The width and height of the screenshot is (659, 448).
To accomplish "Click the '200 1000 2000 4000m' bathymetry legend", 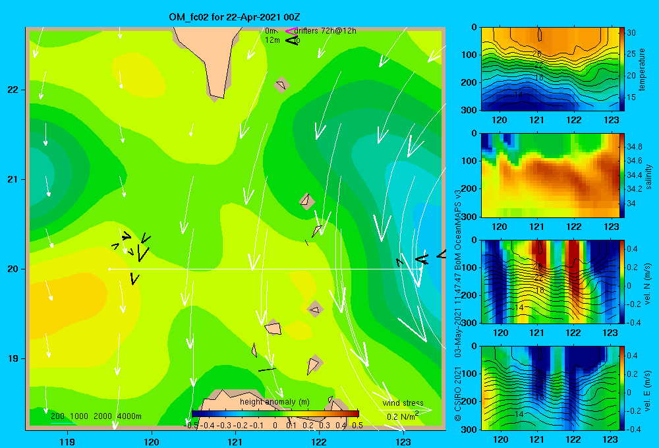I will pos(96,416).
